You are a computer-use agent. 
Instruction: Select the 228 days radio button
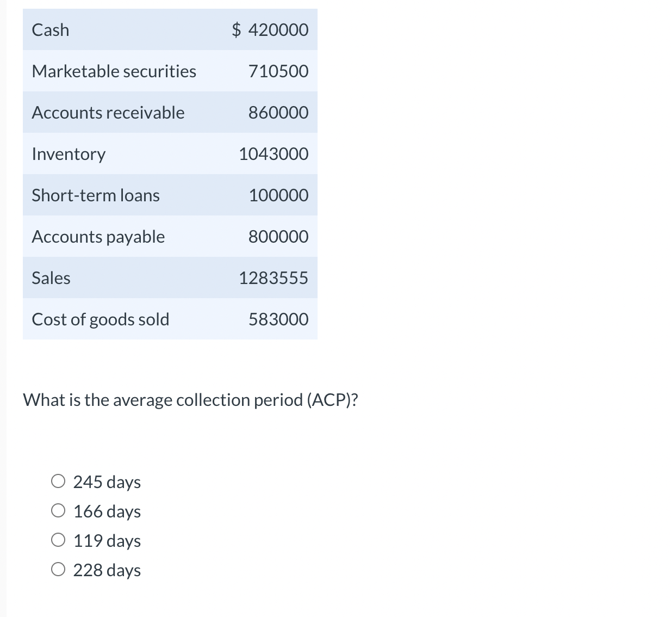59,569
